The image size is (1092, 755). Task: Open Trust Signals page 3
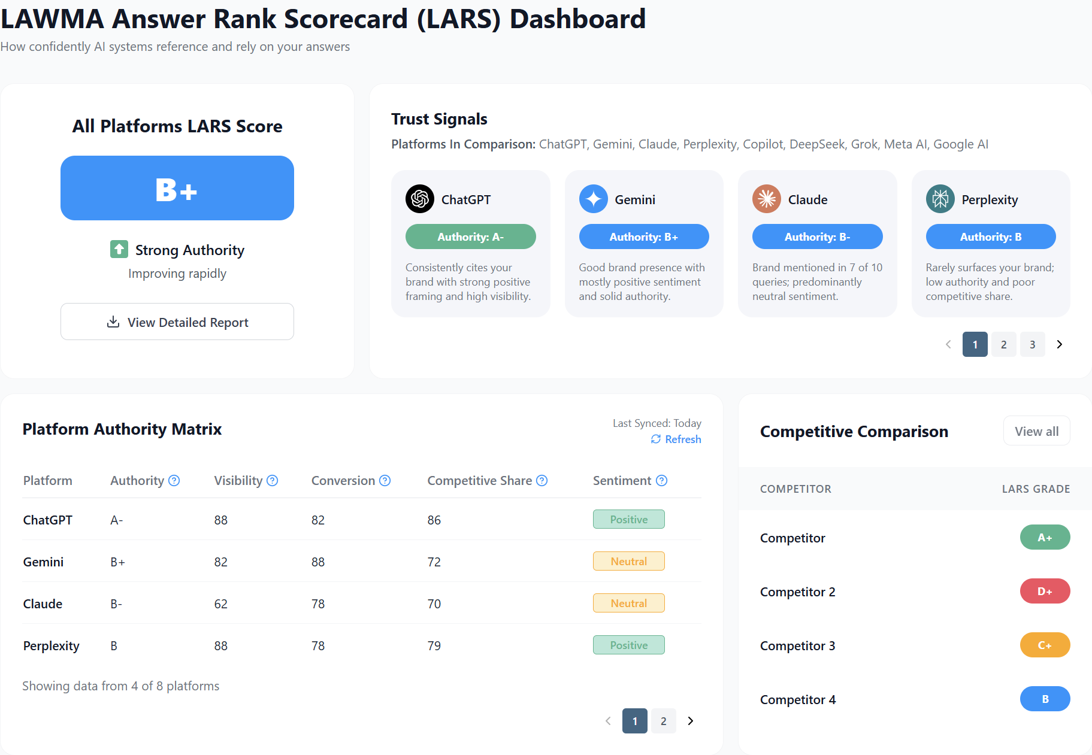1032,344
